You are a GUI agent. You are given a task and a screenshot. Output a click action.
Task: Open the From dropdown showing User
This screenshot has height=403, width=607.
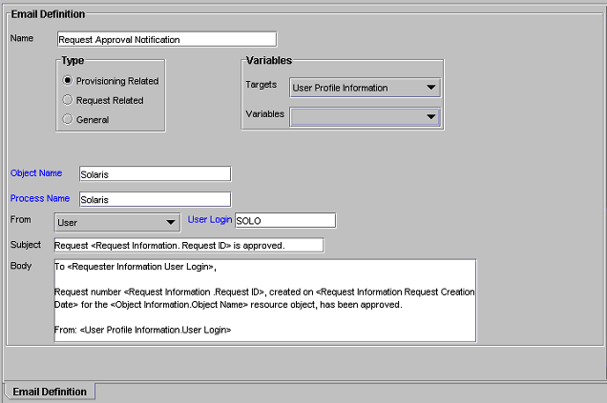point(117,223)
